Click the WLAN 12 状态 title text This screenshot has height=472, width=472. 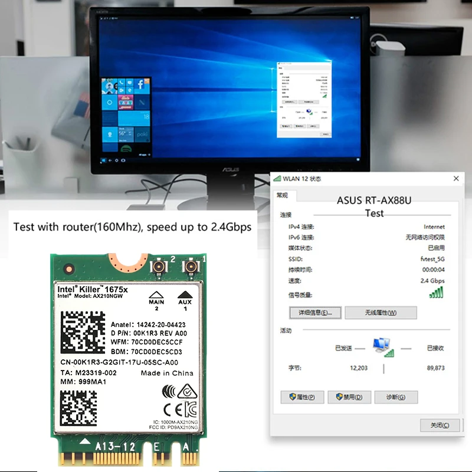301,179
